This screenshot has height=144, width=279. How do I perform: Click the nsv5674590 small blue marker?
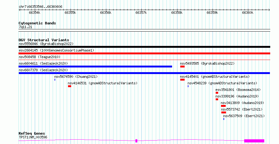pyautogui.click(x=55, y=80)
